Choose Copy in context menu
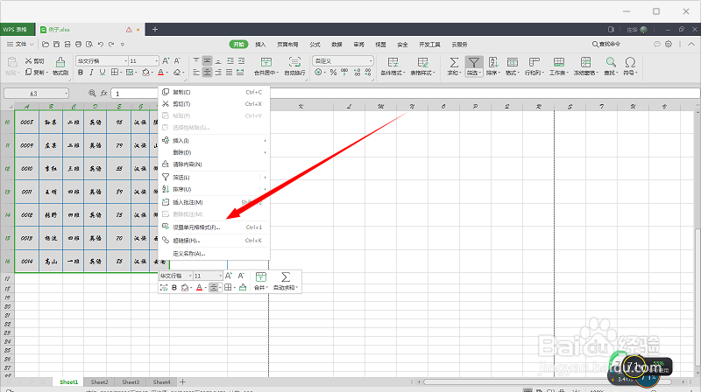This screenshot has height=392, width=701. coord(214,92)
